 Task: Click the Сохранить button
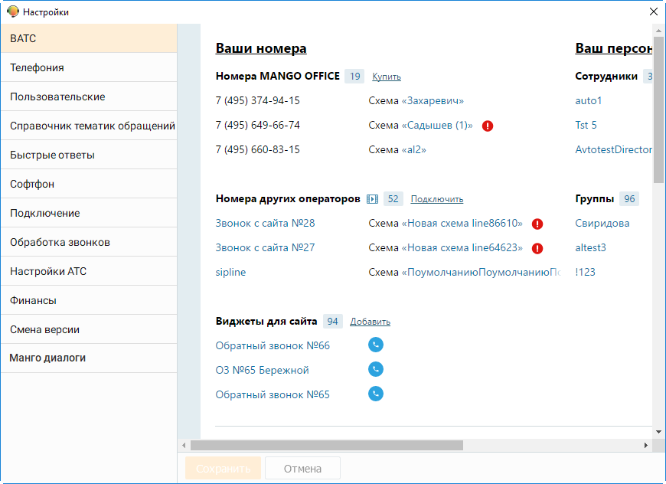(x=223, y=468)
